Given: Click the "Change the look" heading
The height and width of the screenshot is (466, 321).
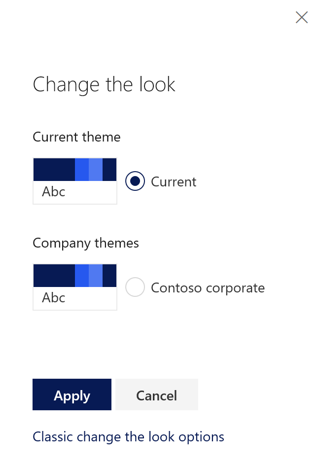Looking at the screenshot, I should click(104, 84).
